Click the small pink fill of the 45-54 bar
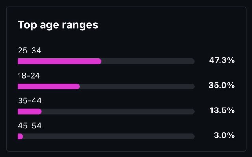 coord(20,137)
